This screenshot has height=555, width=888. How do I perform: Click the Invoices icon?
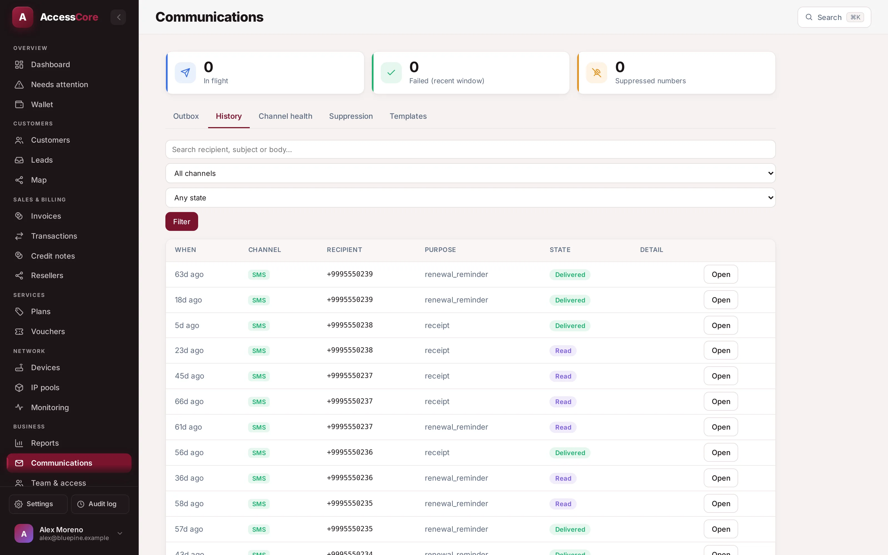[19, 216]
